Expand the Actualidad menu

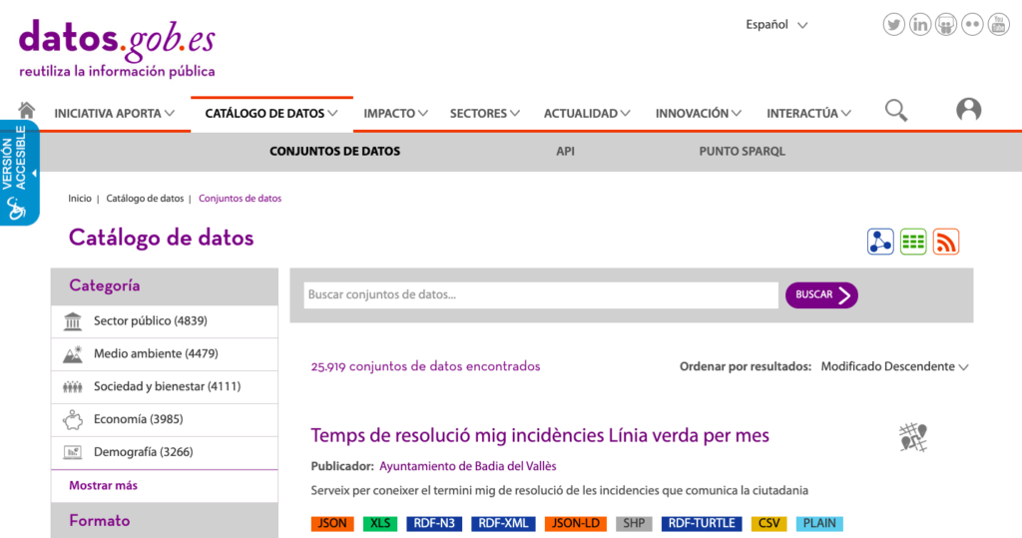pos(587,114)
